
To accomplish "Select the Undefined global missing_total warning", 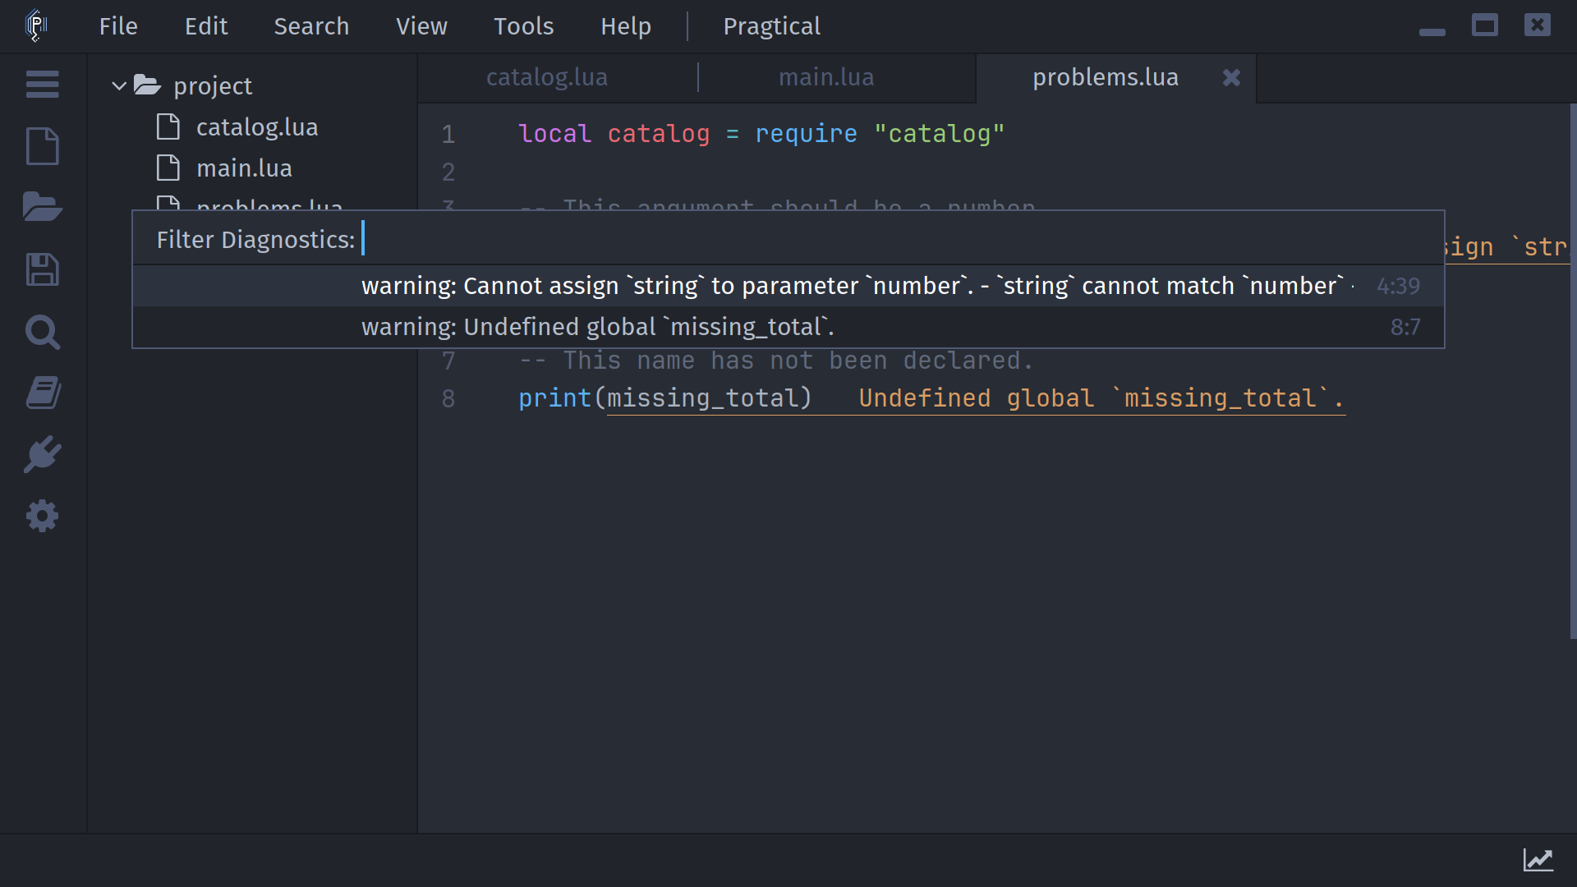I will coord(788,327).
